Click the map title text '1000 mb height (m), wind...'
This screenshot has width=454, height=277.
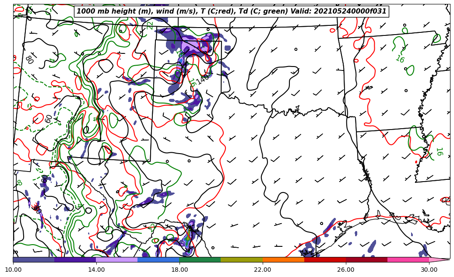tap(231, 11)
